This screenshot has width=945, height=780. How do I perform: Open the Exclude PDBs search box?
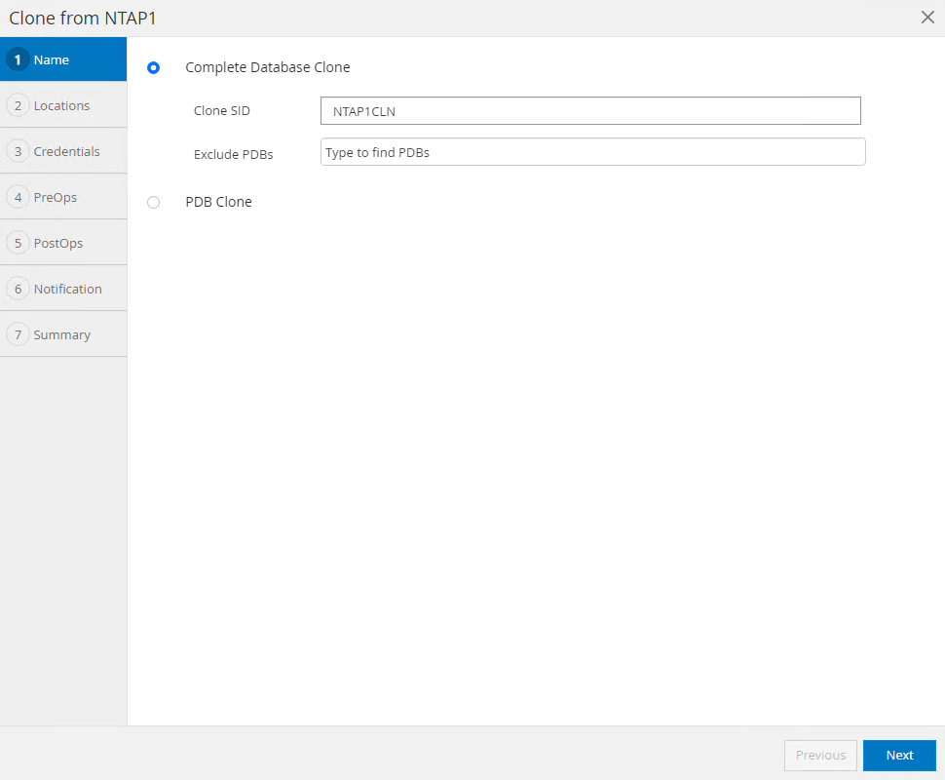coord(592,152)
